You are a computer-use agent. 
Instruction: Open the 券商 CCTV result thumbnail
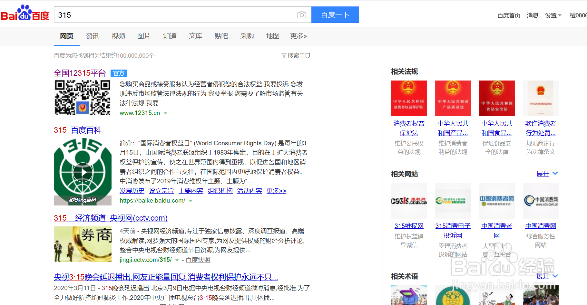point(83,244)
